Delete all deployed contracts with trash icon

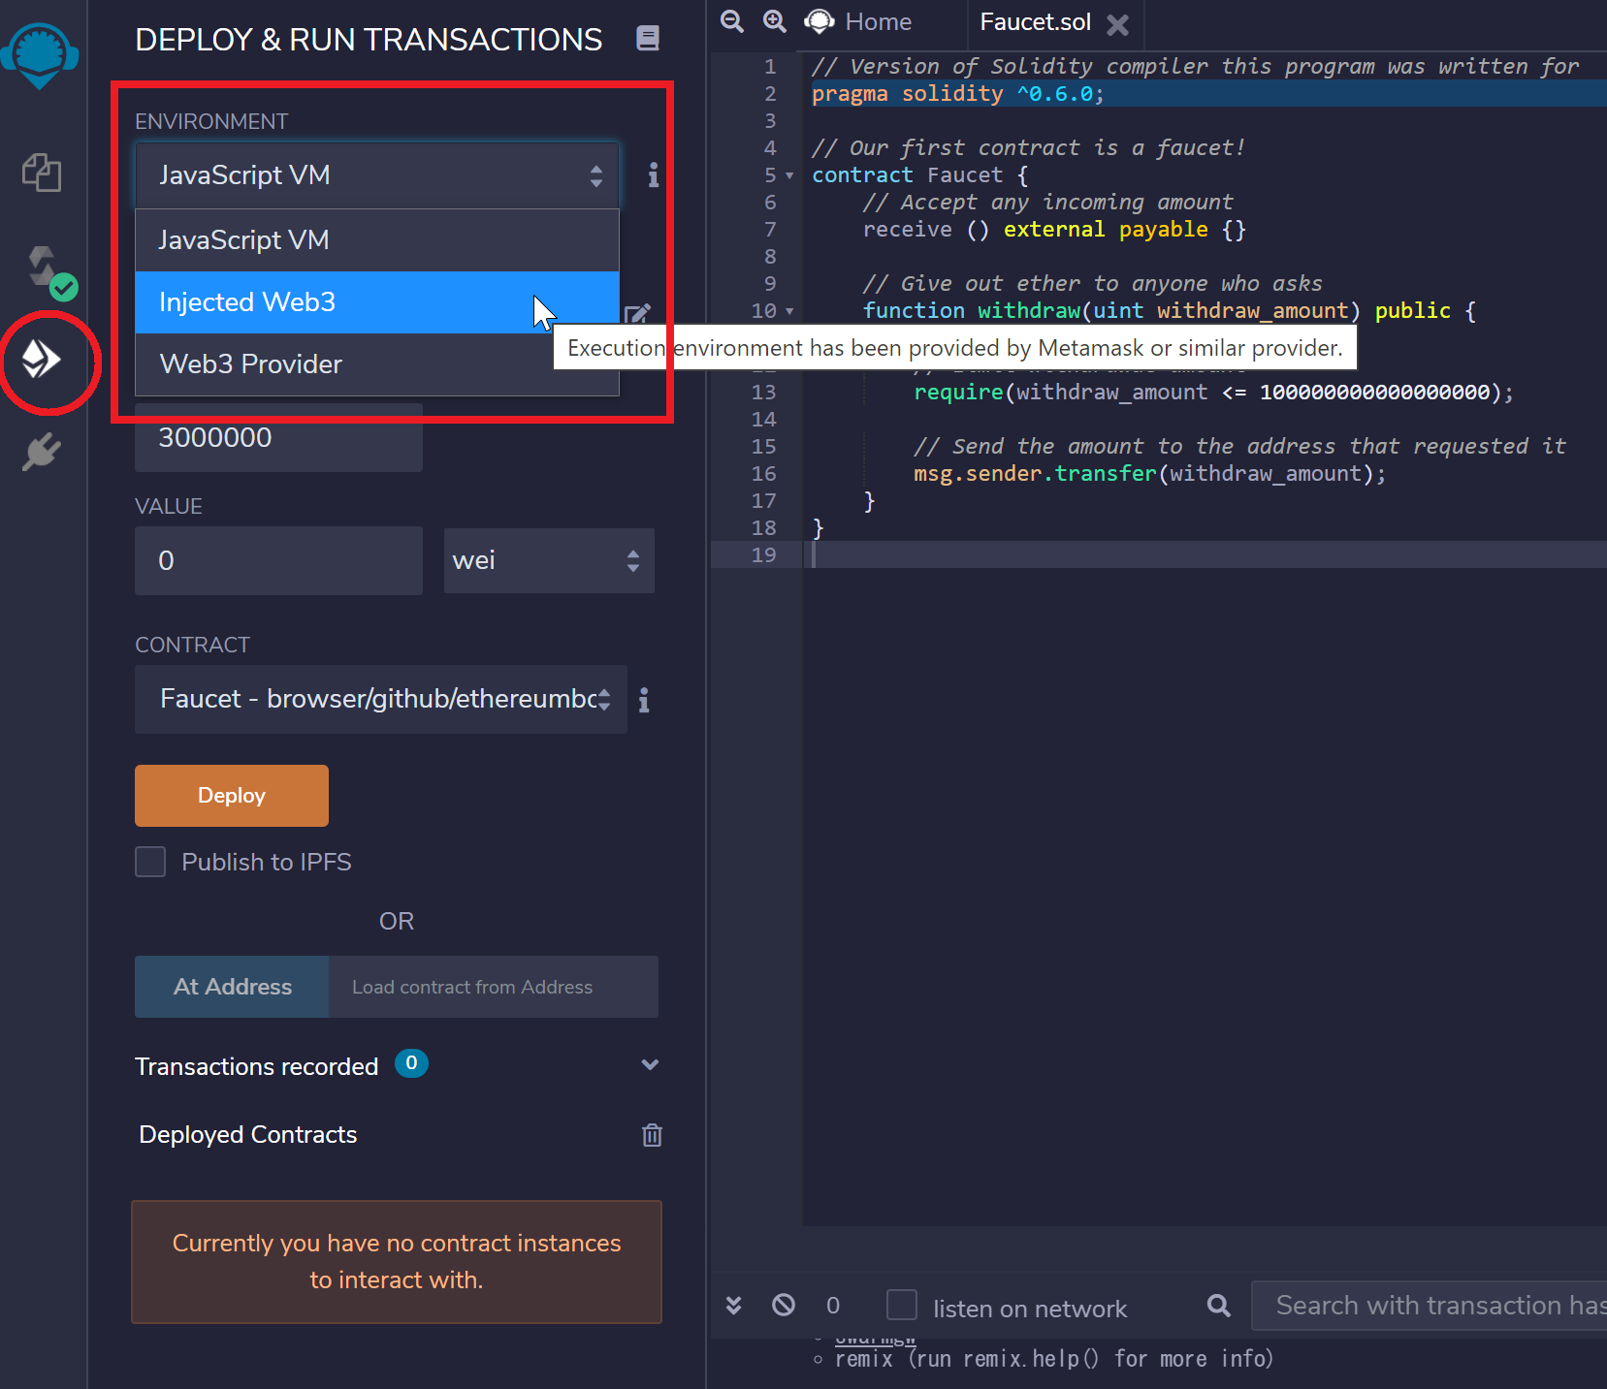pos(652,1135)
